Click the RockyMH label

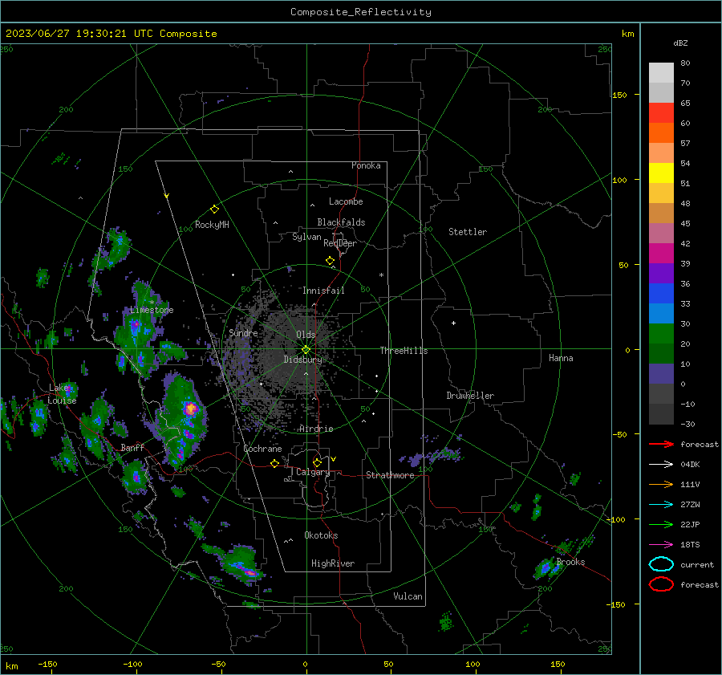coord(212,225)
